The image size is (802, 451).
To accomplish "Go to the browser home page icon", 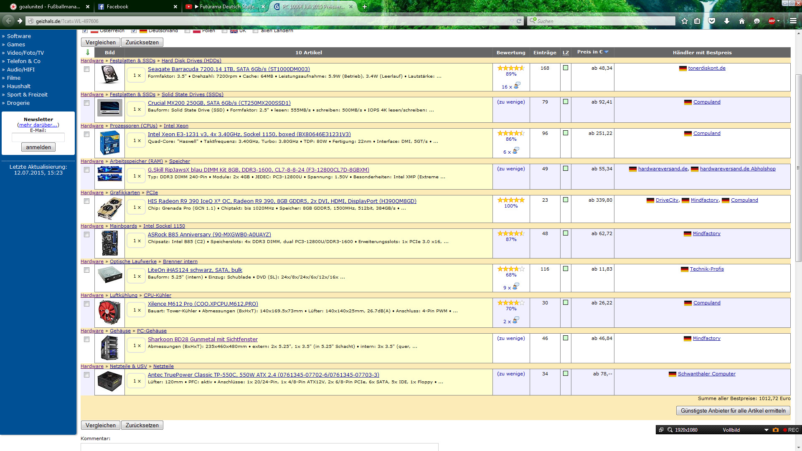I will point(742,21).
